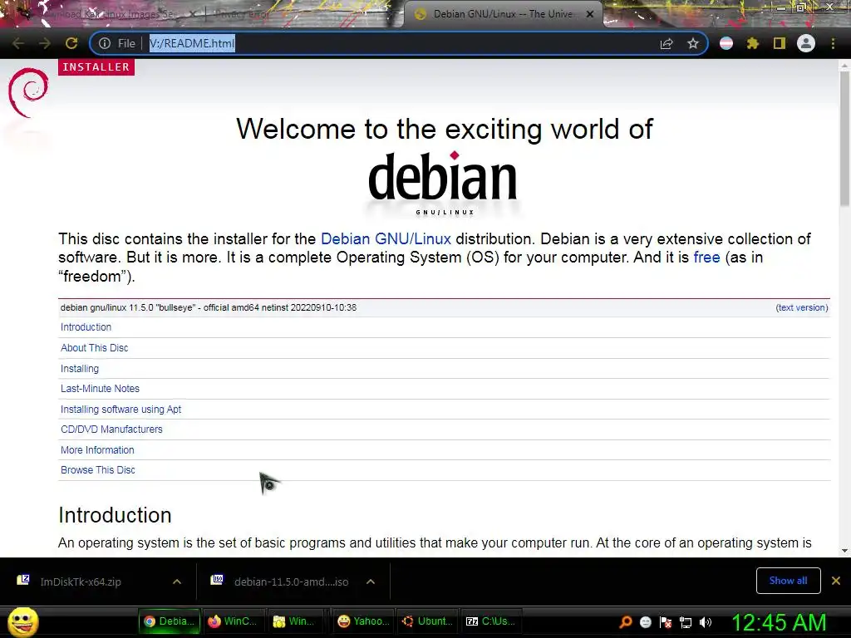Switch to Win... folder taskbar item
Viewport: 851px width, 638px height.
(296, 621)
